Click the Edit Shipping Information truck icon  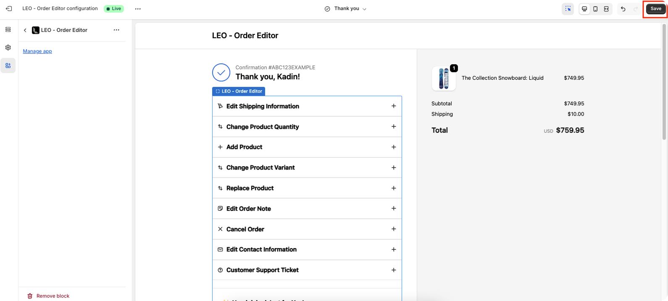pos(220,106)
